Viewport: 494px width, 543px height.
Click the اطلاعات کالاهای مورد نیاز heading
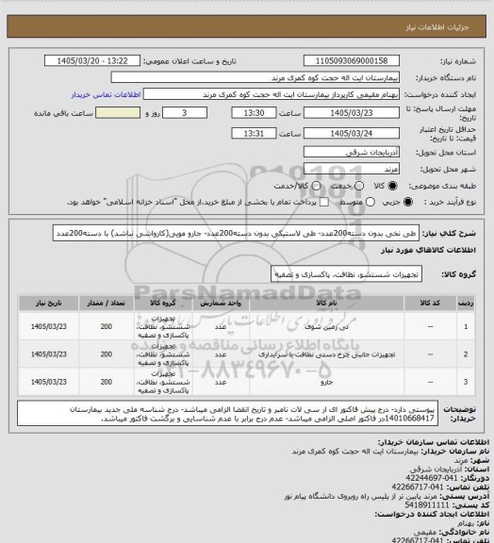click(428, 250)
